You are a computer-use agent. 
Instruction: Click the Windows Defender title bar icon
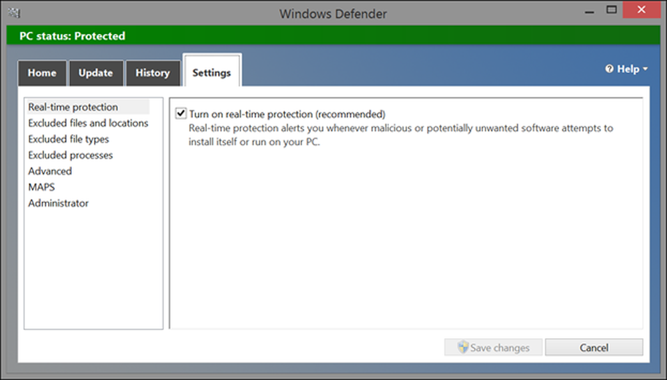(x=14, y=13)
